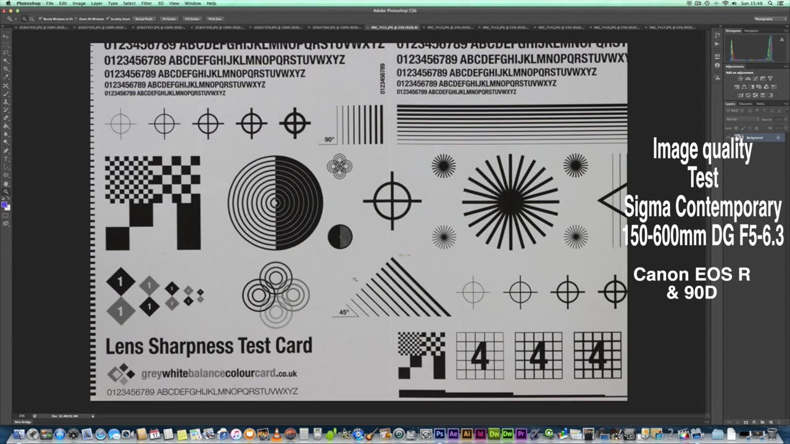Open the layer filter Kind dropdown
The height and width of the screenshot is (444, 790).
(x=735, y=111)
